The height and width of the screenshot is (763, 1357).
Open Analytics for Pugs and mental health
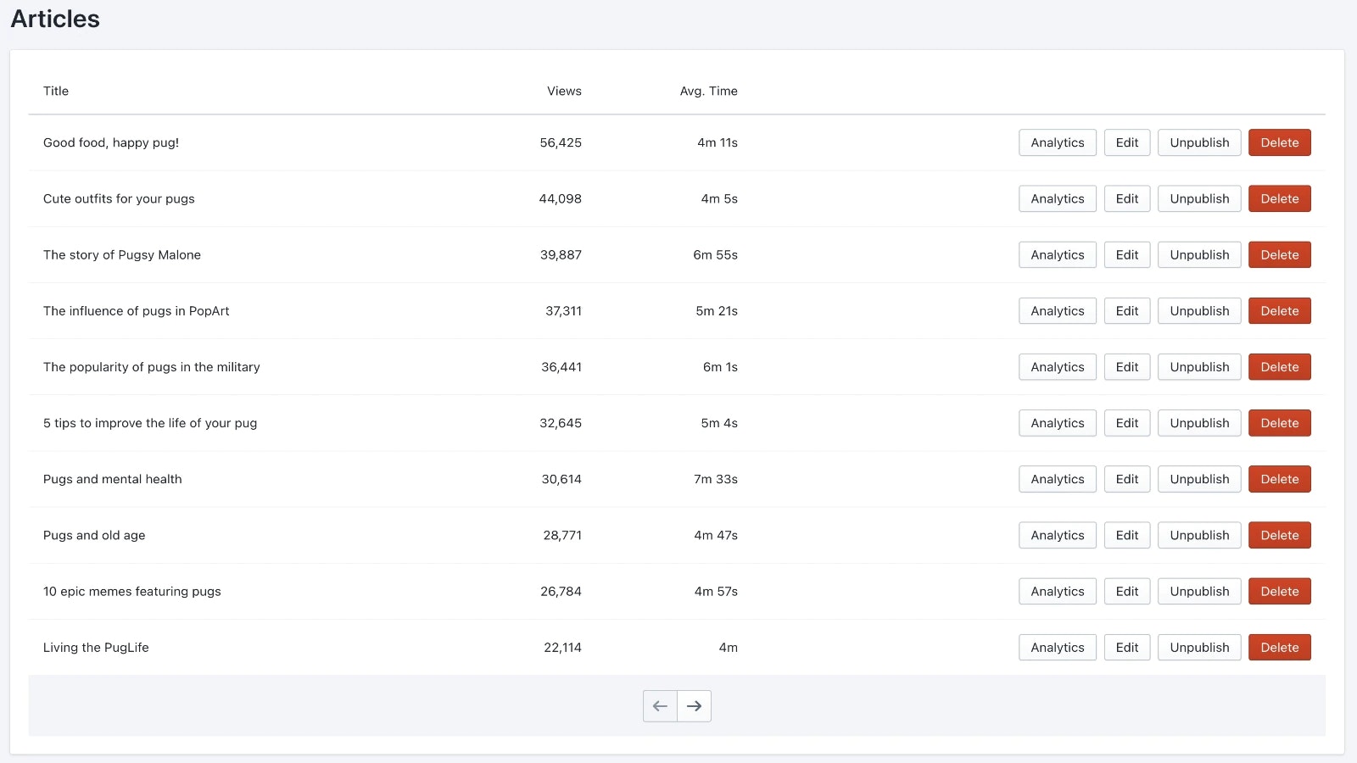(1058, 479)
